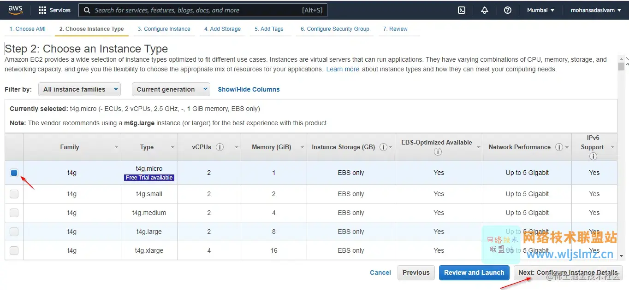Click vCPUs info icon
Screen dimensions: 629x290
[x=220, y=147]
